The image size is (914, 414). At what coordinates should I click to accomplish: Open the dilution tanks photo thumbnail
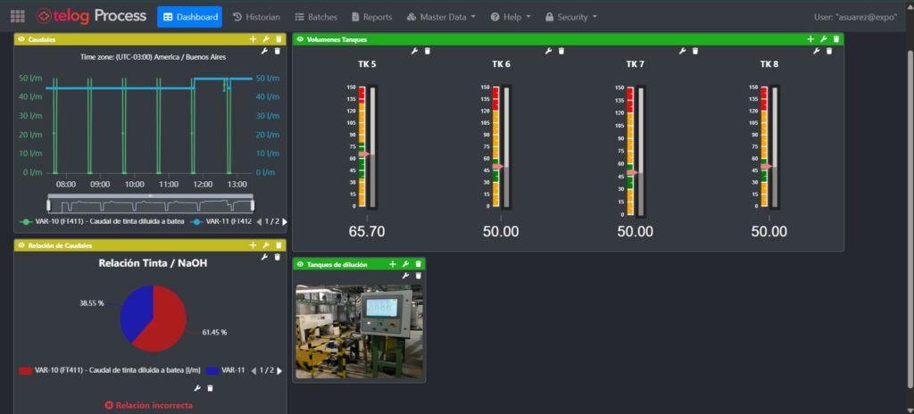[359, 331]
